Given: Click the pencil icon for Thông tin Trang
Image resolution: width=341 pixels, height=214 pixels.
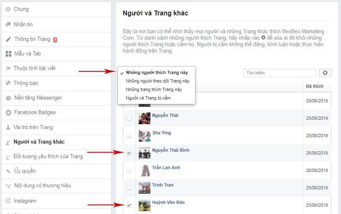Looking at the screenshot, I should click(8, 39).
